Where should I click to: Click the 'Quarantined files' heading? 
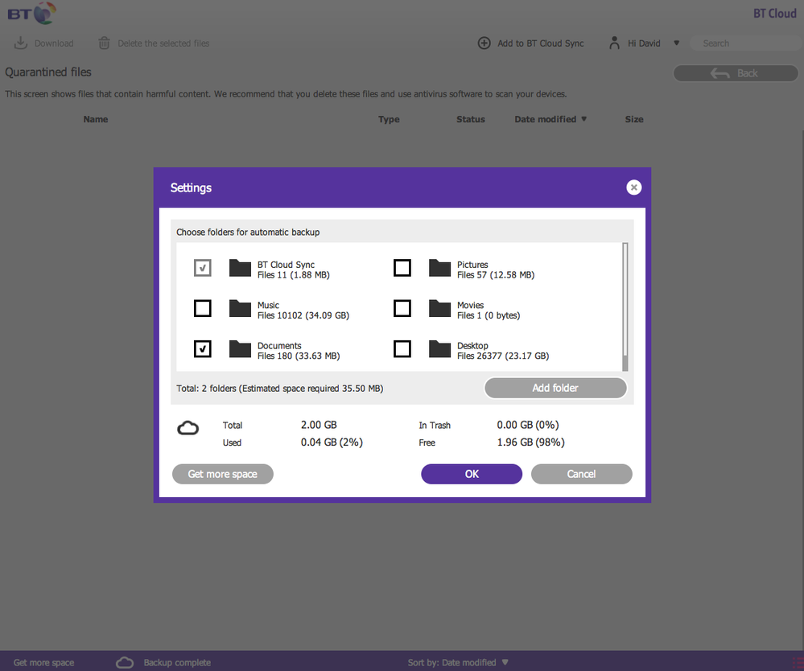[48, 72]
